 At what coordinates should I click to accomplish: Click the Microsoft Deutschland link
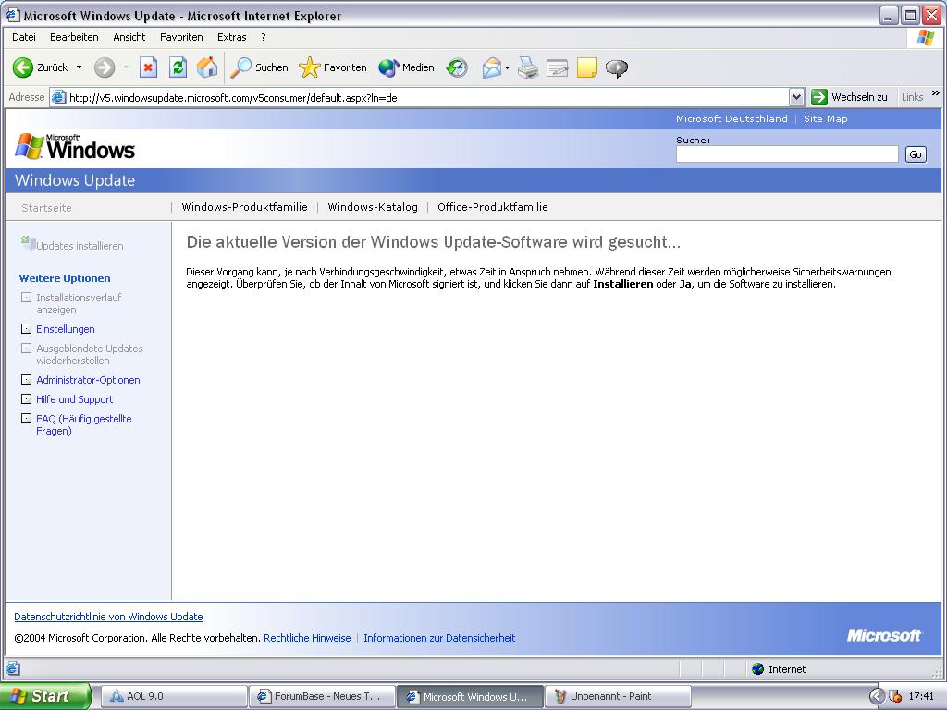coord(732,119)
